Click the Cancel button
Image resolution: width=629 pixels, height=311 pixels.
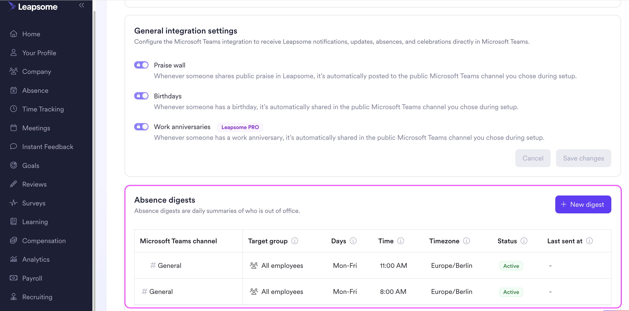tap(533, 158)
